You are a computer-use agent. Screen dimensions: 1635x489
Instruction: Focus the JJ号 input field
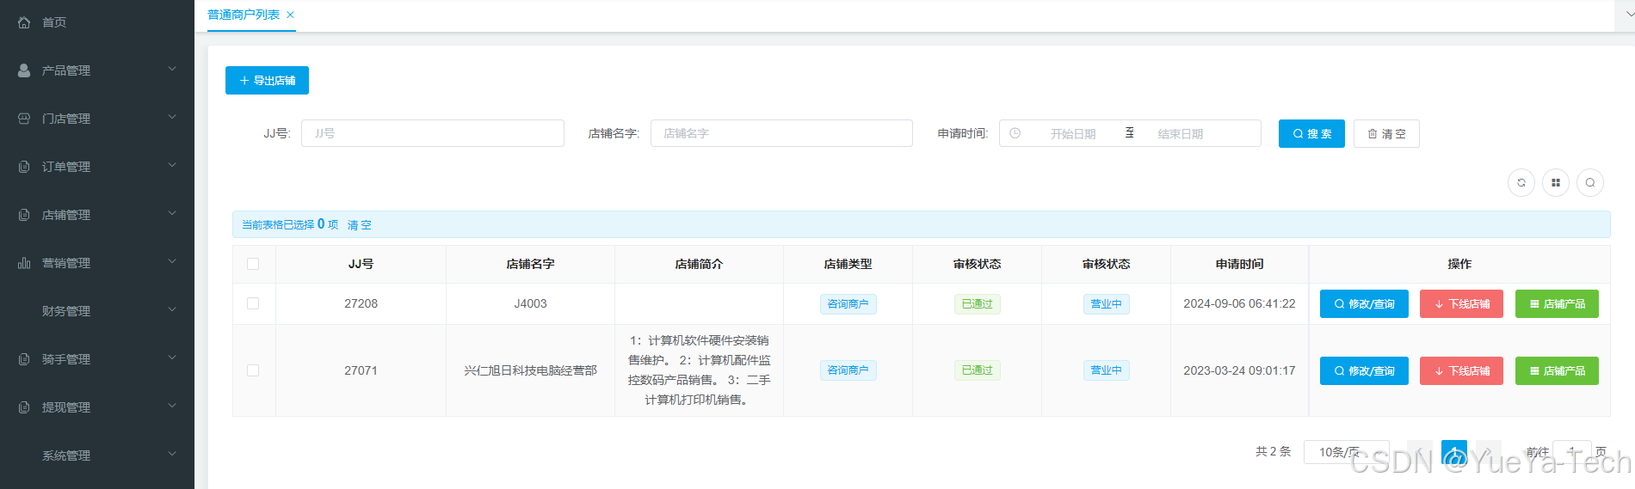pyautogui.click(x=433, y=133)
